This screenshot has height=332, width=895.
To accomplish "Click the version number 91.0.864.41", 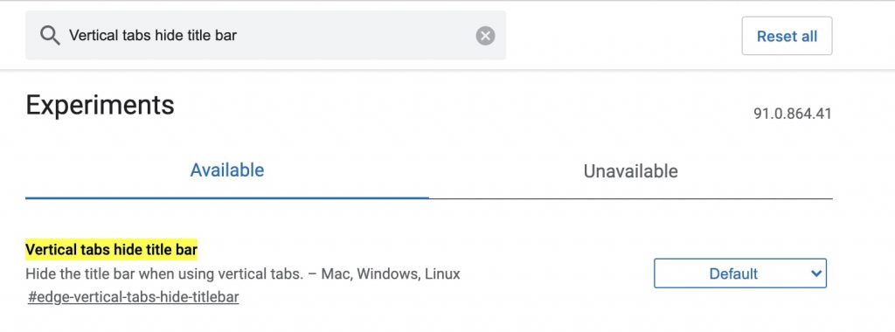I will pos(792,114).
